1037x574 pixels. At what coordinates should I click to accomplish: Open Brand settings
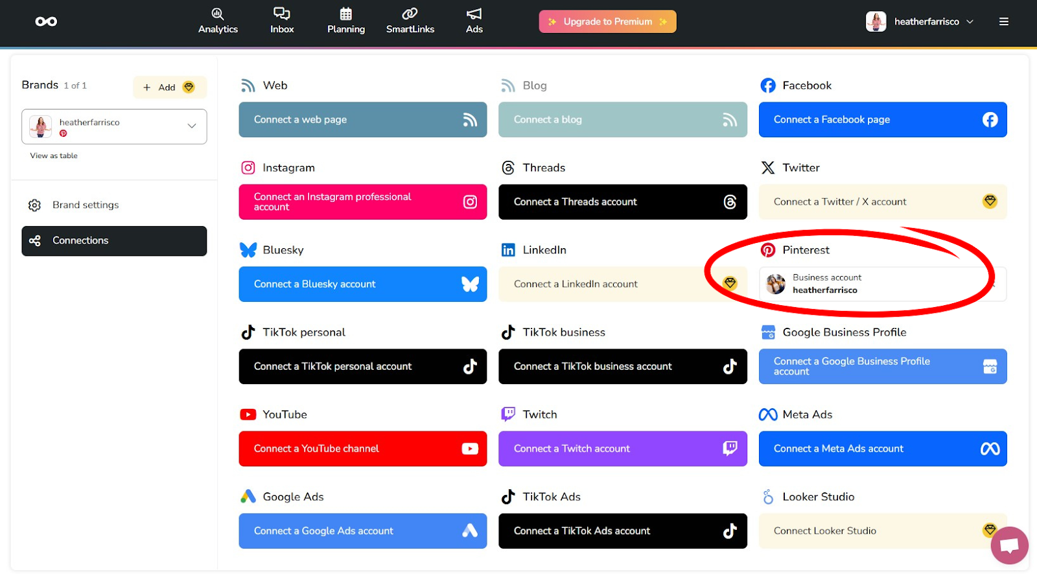114,205
